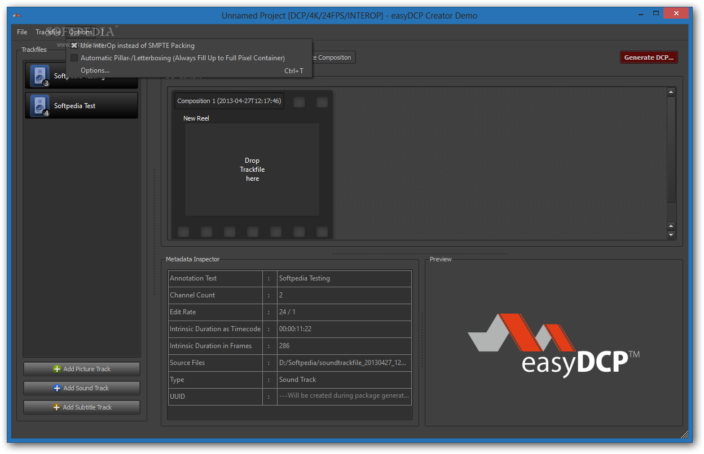Select the speaker icon of Softpedia Test trackfile
704x454 pixels.
tap(39, 106)
